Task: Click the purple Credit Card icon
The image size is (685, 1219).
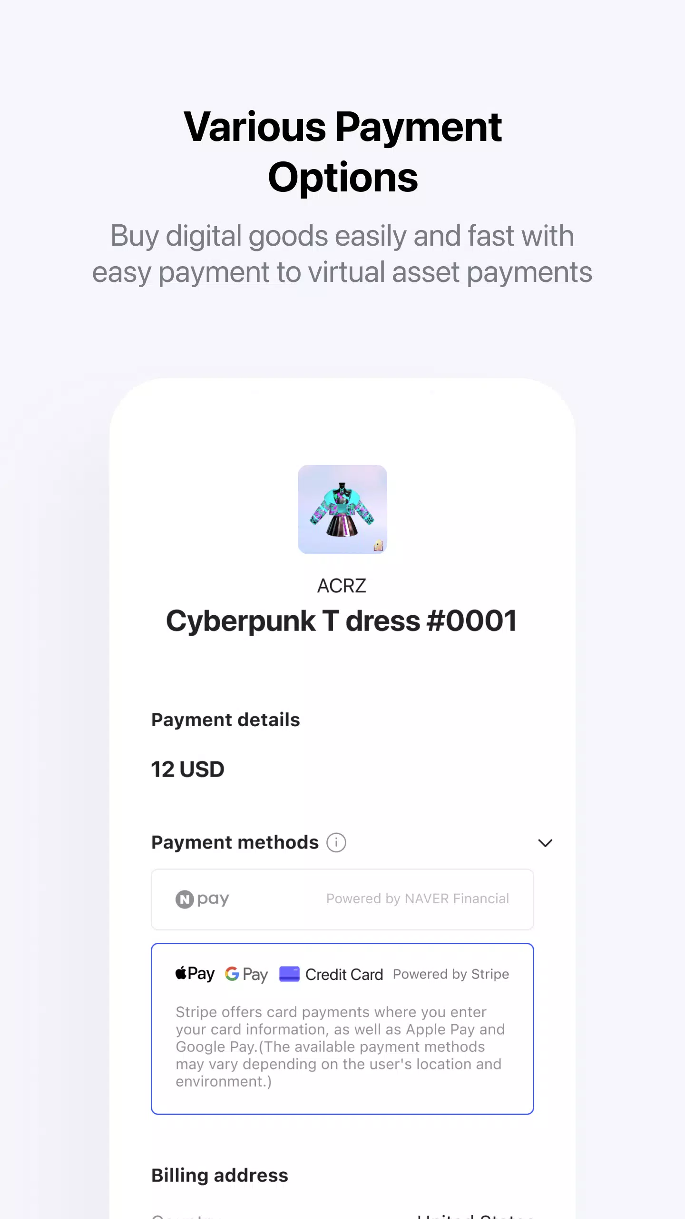Action: 289,974
